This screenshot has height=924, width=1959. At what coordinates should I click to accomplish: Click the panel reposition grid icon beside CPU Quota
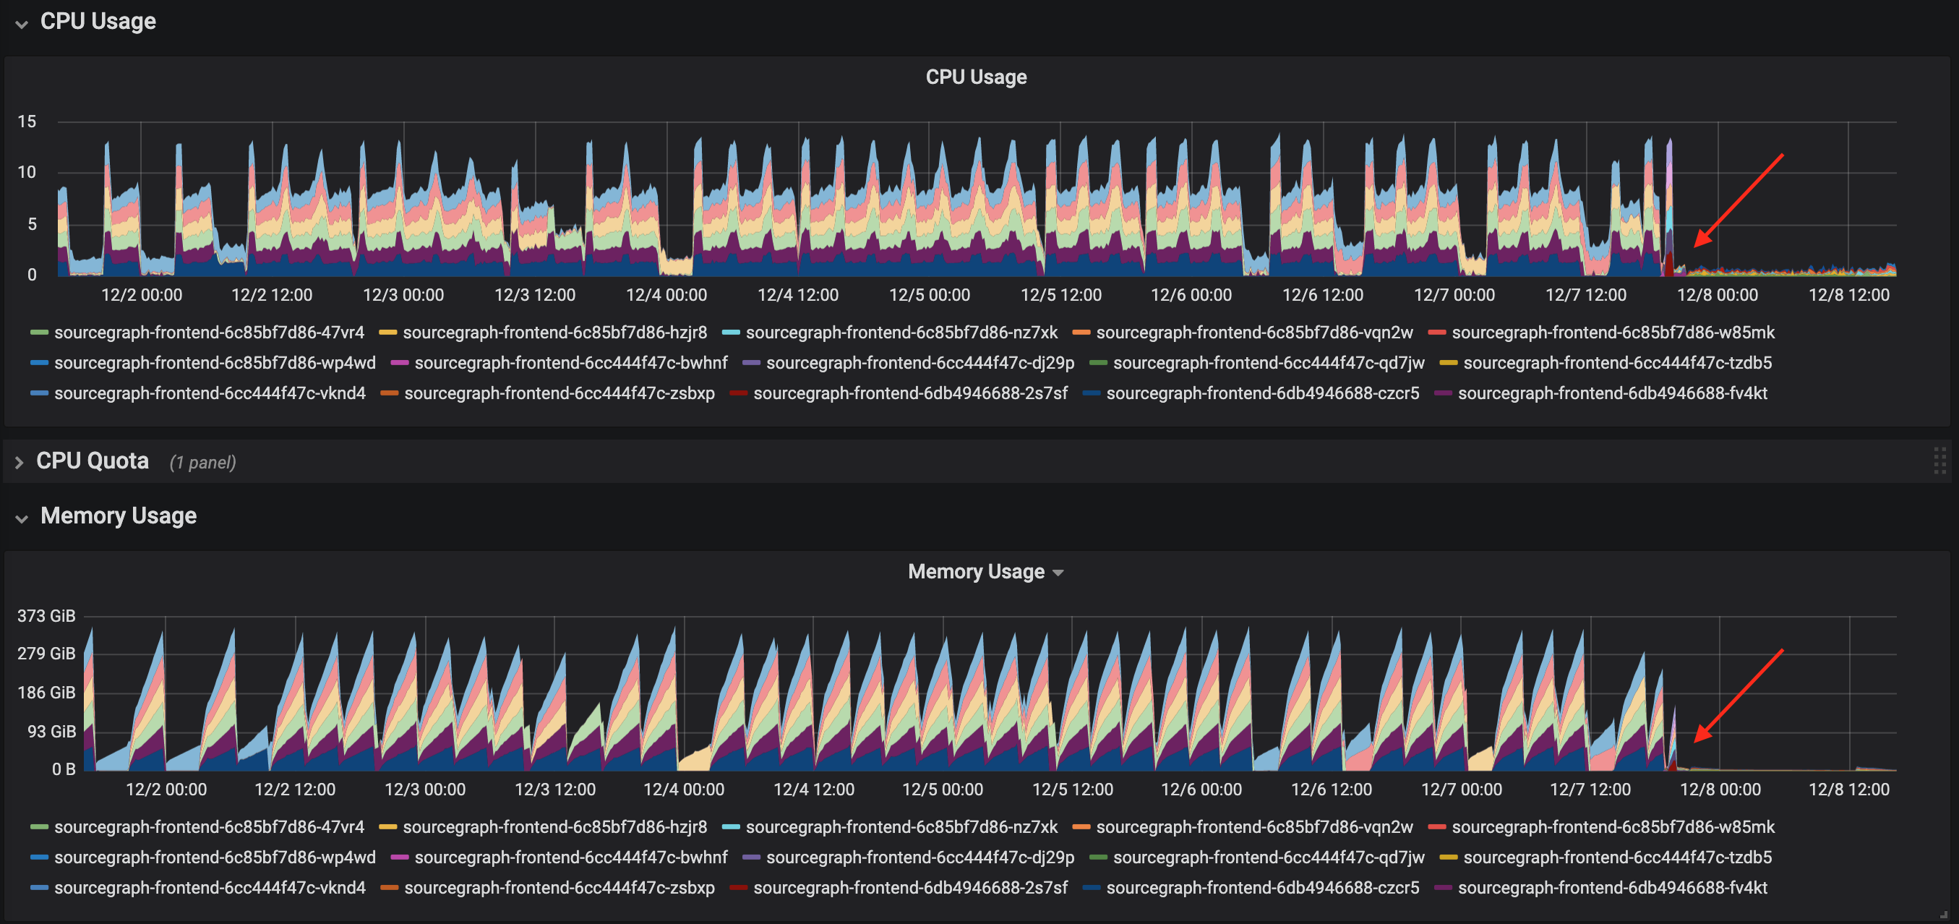(x=1940, y=459)
